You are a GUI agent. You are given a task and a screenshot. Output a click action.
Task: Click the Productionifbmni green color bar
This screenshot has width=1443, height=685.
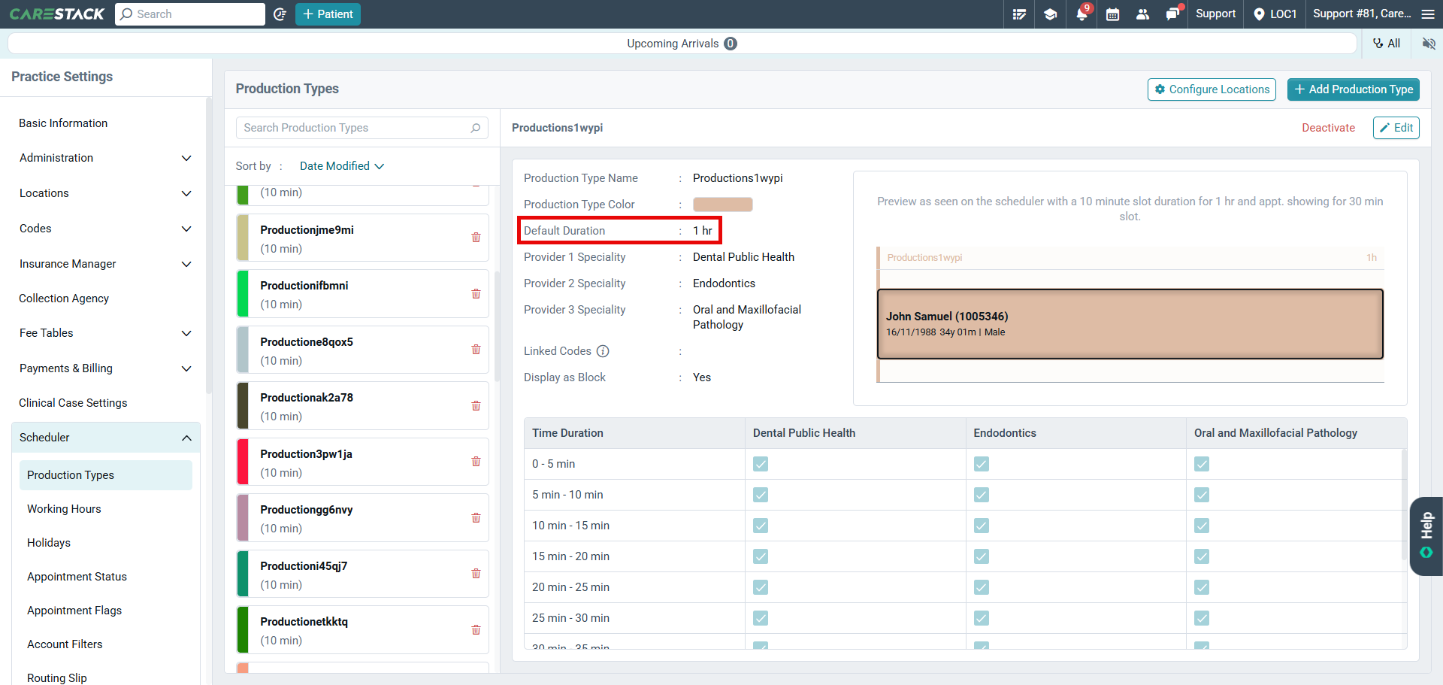point(243,294)
